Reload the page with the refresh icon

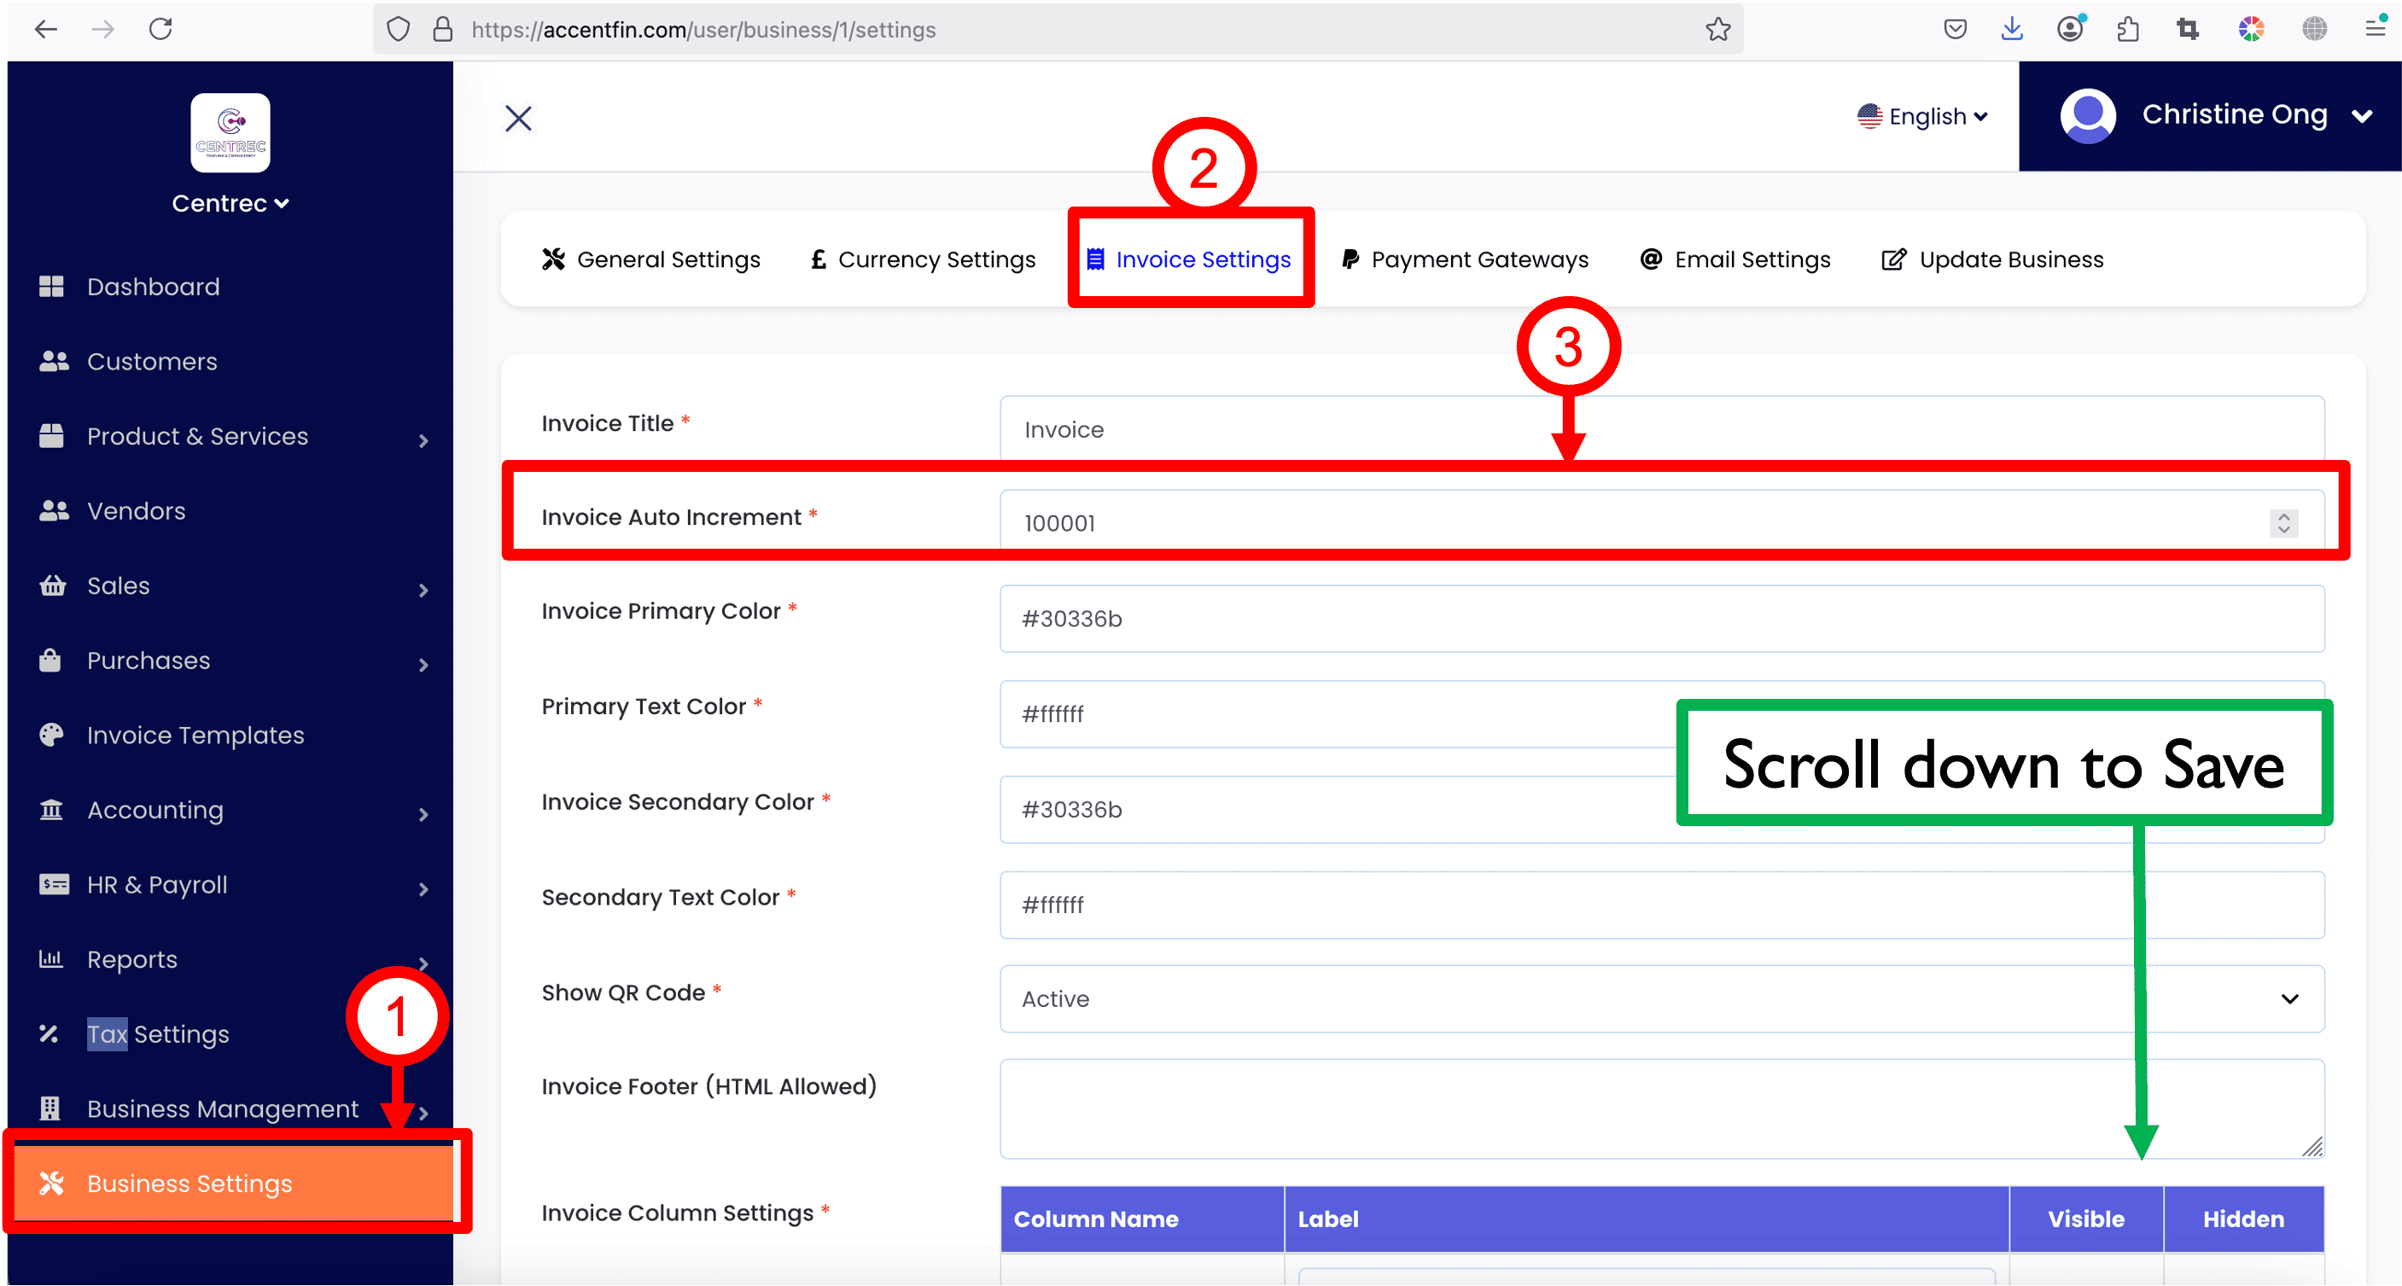[160, 30]
